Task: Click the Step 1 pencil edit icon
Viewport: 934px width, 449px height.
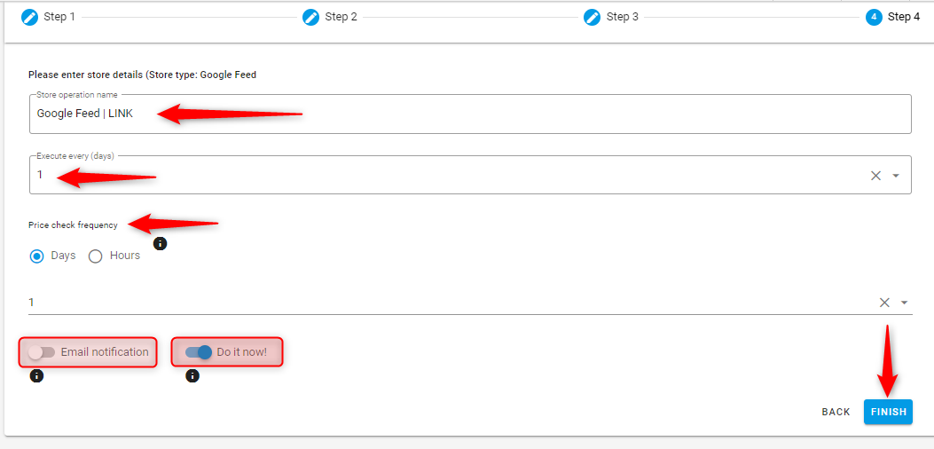Action: tap(29, 17)
